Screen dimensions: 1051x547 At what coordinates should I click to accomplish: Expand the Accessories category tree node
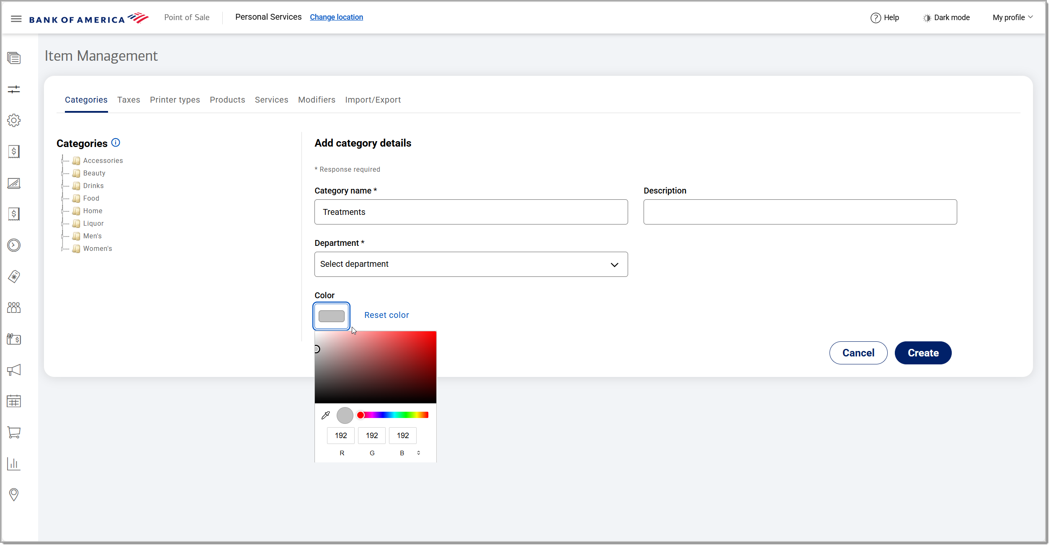pos(62,161)
